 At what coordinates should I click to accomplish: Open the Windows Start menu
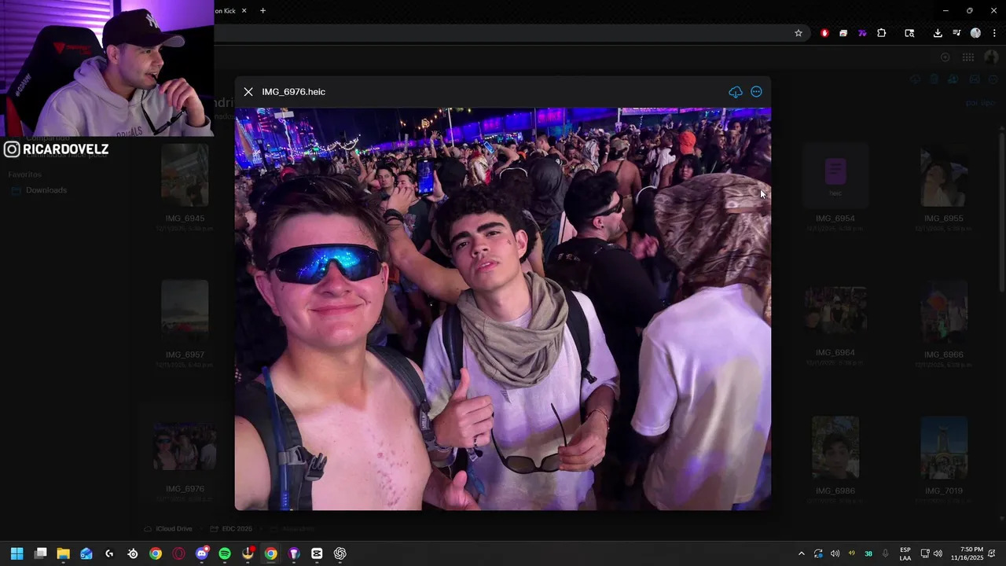pos(17,553)
